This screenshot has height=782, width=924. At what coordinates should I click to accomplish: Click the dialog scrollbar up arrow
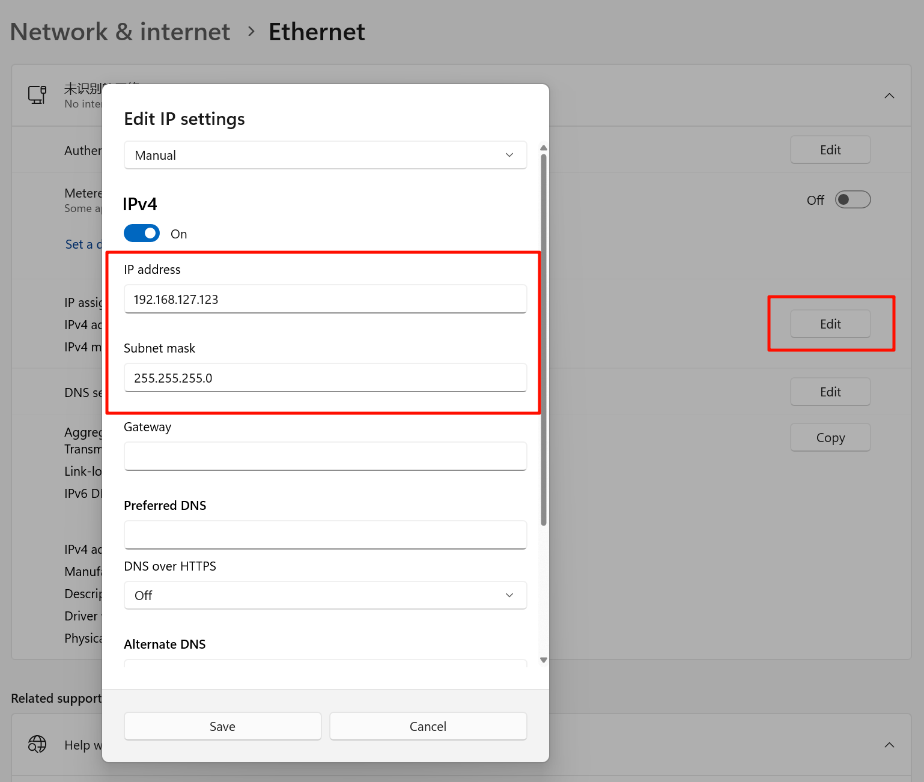[544, 148]
